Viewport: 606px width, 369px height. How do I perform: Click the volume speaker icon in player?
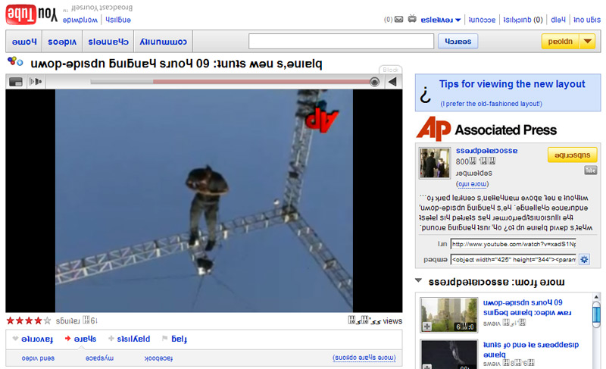tap(35, 82)
